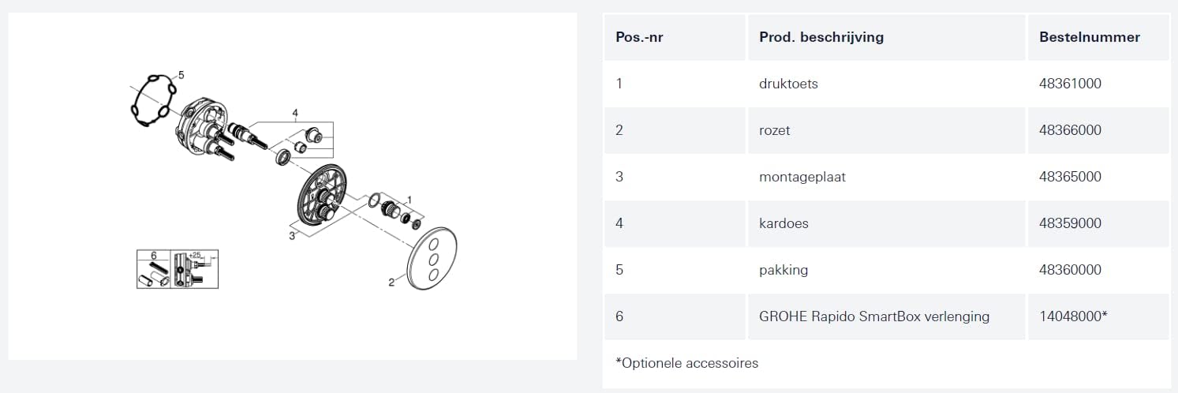Image resolution: width=1178 pixels, height=393 pixels.
Task: Click the cartridge spindle part in diagram
Action: click(x=245, y=135)
